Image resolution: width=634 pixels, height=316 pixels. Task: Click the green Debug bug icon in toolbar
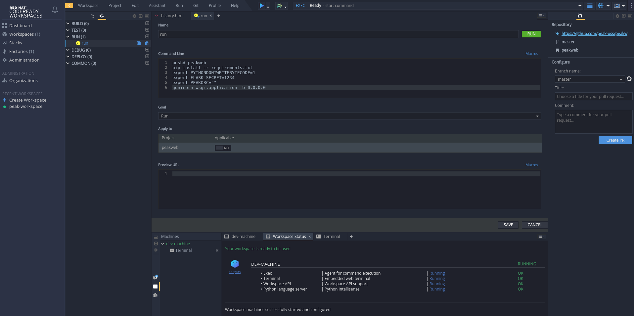coord(280,6)
